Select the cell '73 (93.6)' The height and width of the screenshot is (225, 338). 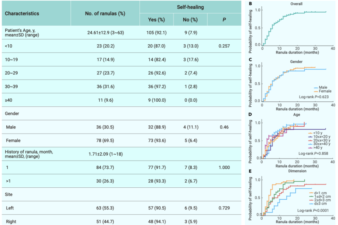[x=157, y=140]
